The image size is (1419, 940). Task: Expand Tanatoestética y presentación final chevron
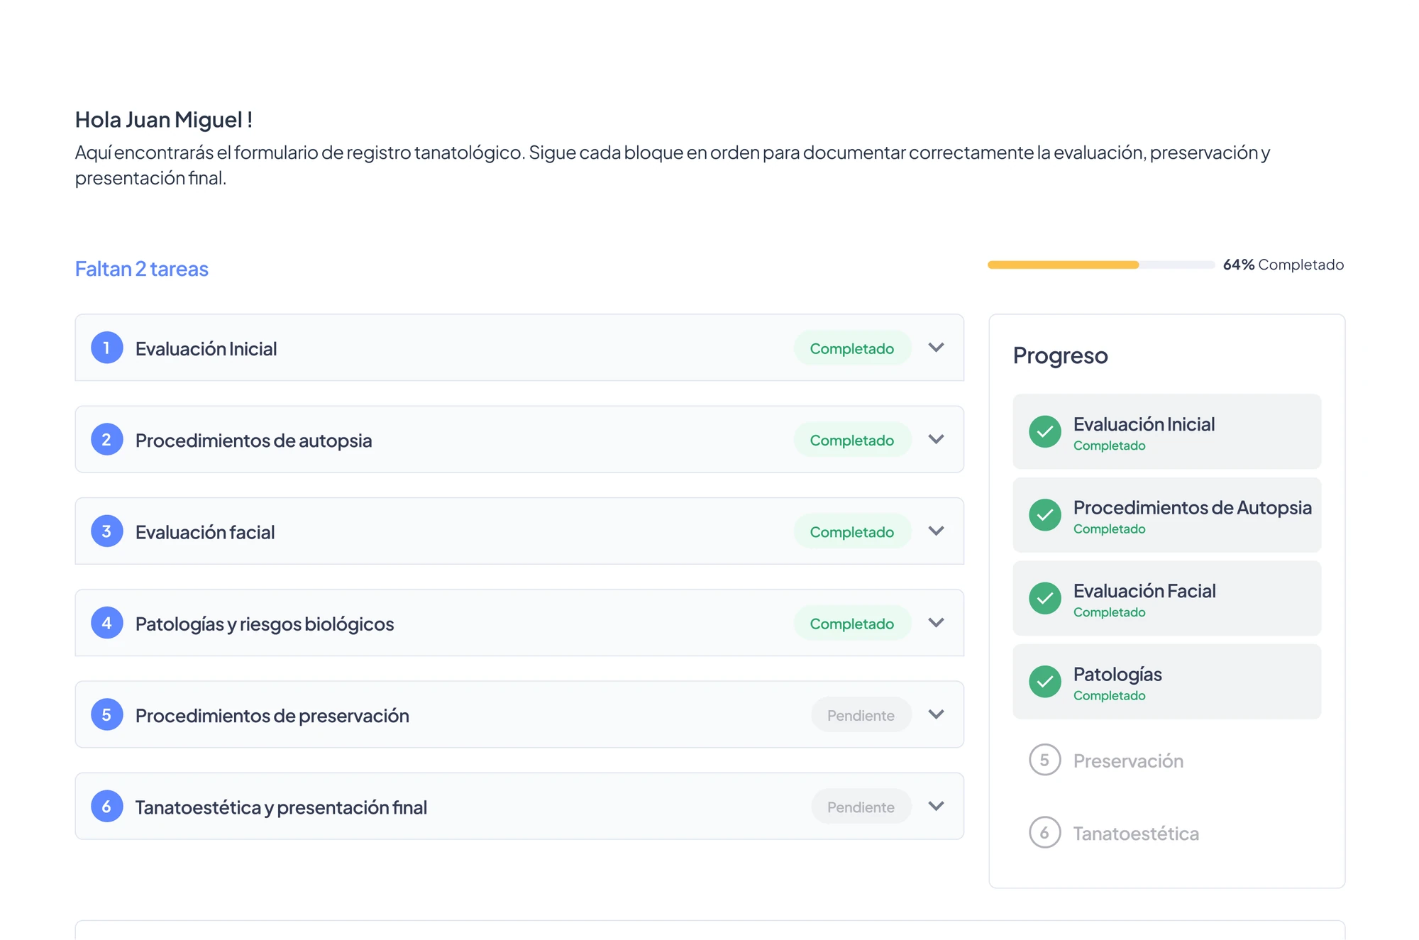(x=936, y=806)
